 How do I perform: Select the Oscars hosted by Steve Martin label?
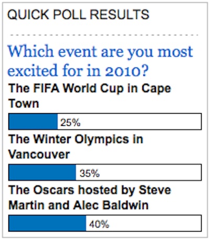coord(90,197)
